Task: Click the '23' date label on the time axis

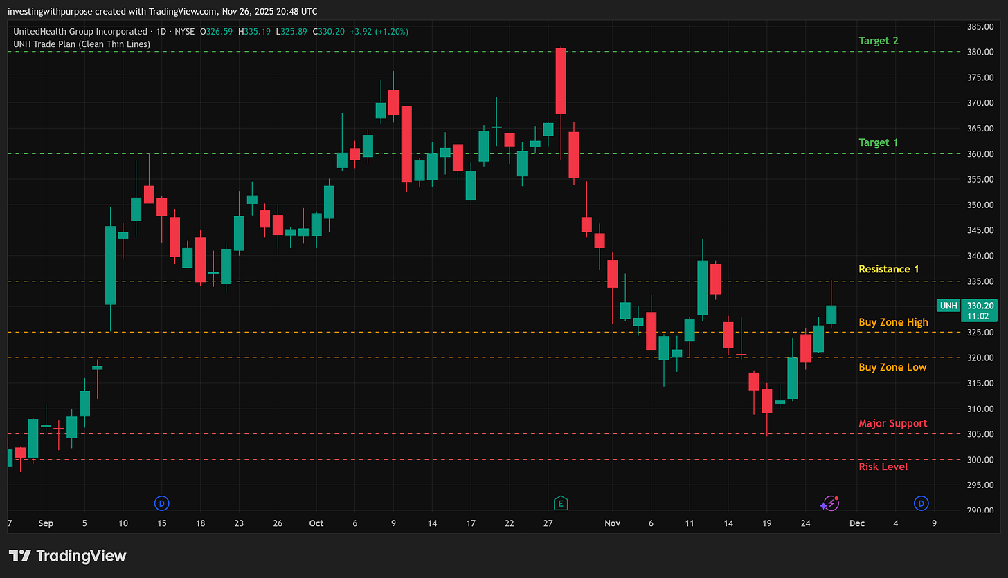Action: click(x=238, y=523)
